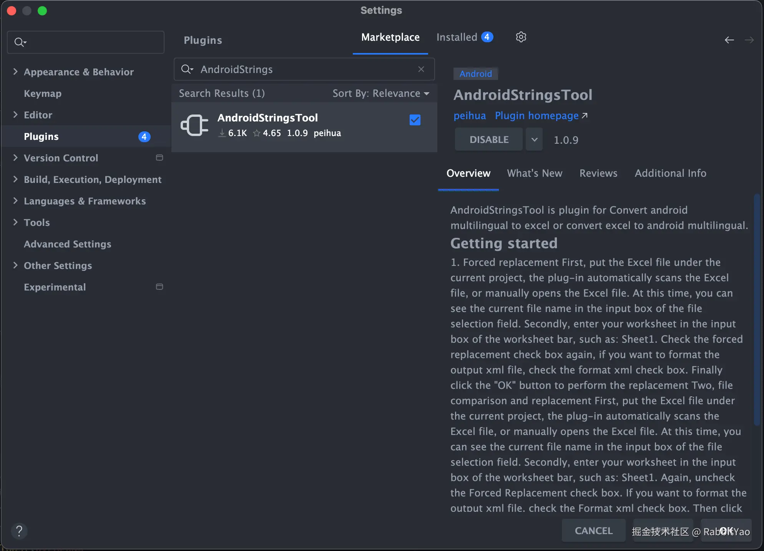The height and width of the screenshot is (551, 764).
Task: Click the settings search input field
Action: (x=92, y=42)
